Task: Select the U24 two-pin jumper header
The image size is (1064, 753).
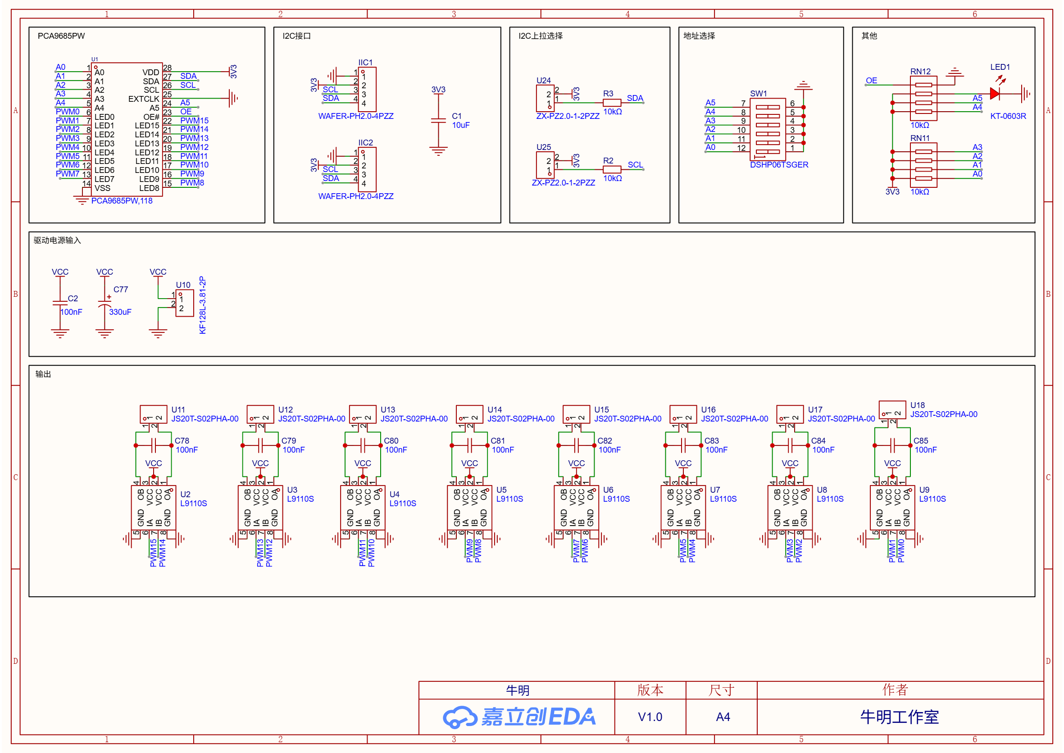Action: pyautogui.click(x=546, y=98)
